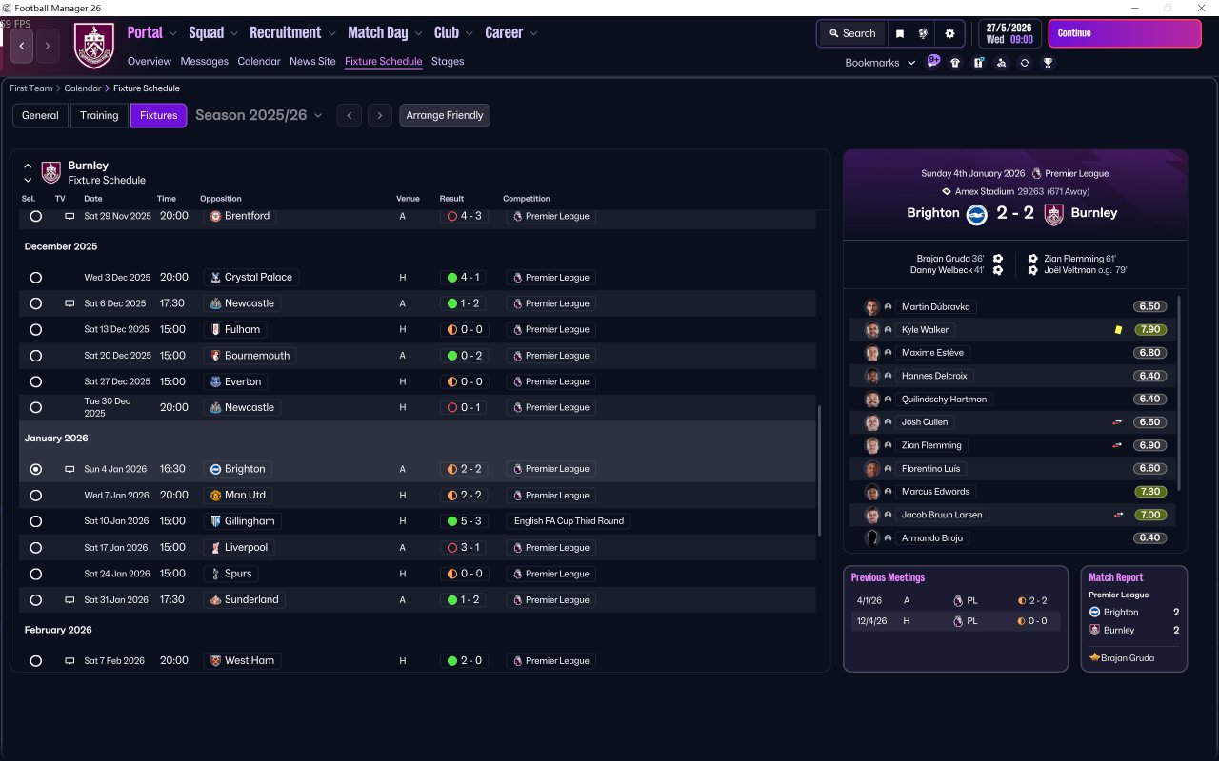Image resolution: width=1219 pixels, height=761 pixels.
Task: Click the down chevron beside the Fixture Schedule heading
Action: pyautogui.click(x=28, y=180)
